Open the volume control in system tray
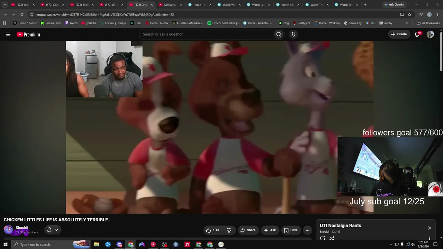Screen dimensions: 443x249 (x=413, y=245)
